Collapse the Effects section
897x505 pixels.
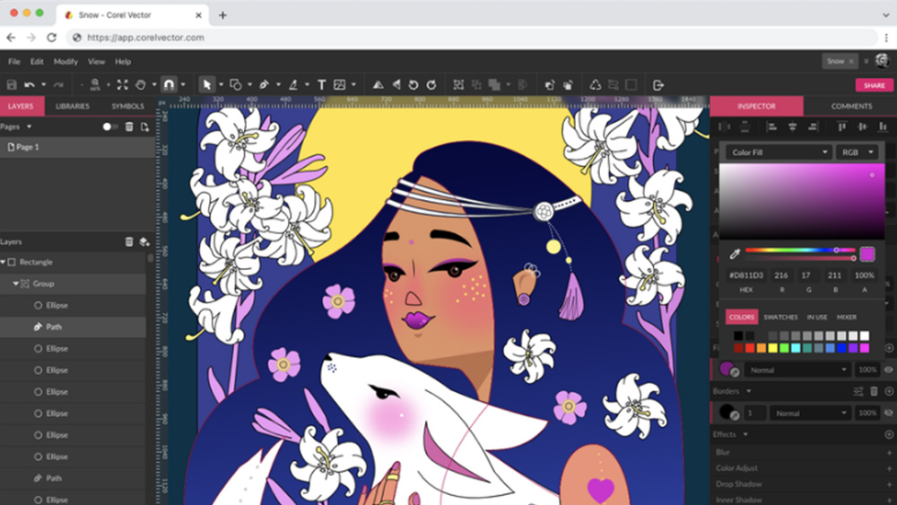click(x=745, y=435)
